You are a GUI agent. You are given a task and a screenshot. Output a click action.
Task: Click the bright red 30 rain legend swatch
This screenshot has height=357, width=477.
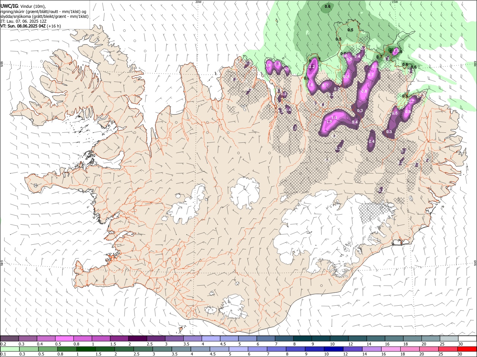(467, 349)
